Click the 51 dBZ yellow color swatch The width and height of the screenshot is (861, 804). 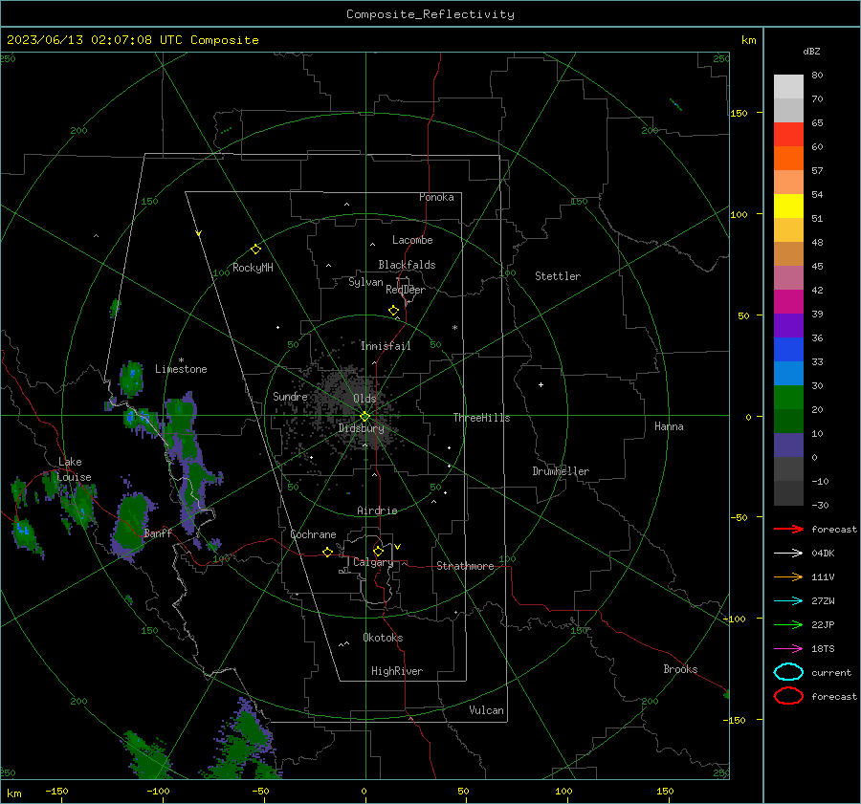pos(788,206)
